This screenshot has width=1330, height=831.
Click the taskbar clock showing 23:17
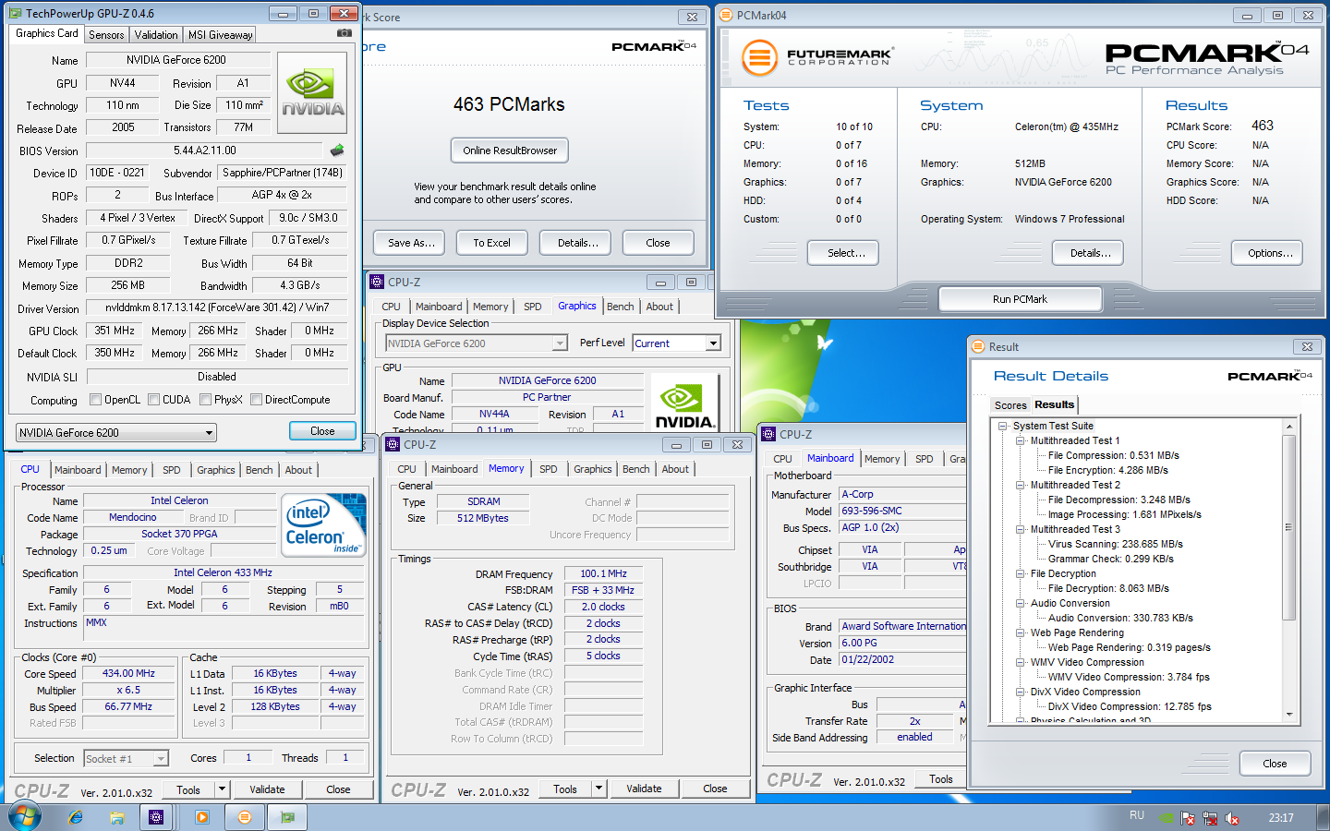pyautogui.click(x=1280, y=817)
